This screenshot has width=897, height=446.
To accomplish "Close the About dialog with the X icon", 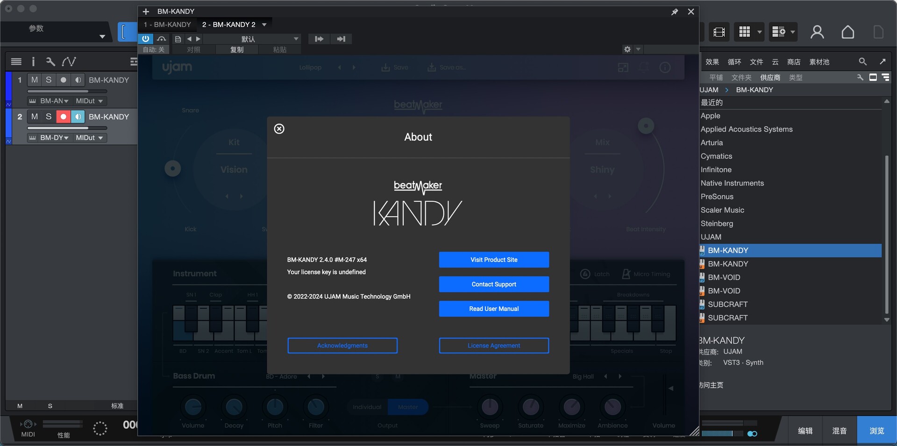I will click(279, 129).
